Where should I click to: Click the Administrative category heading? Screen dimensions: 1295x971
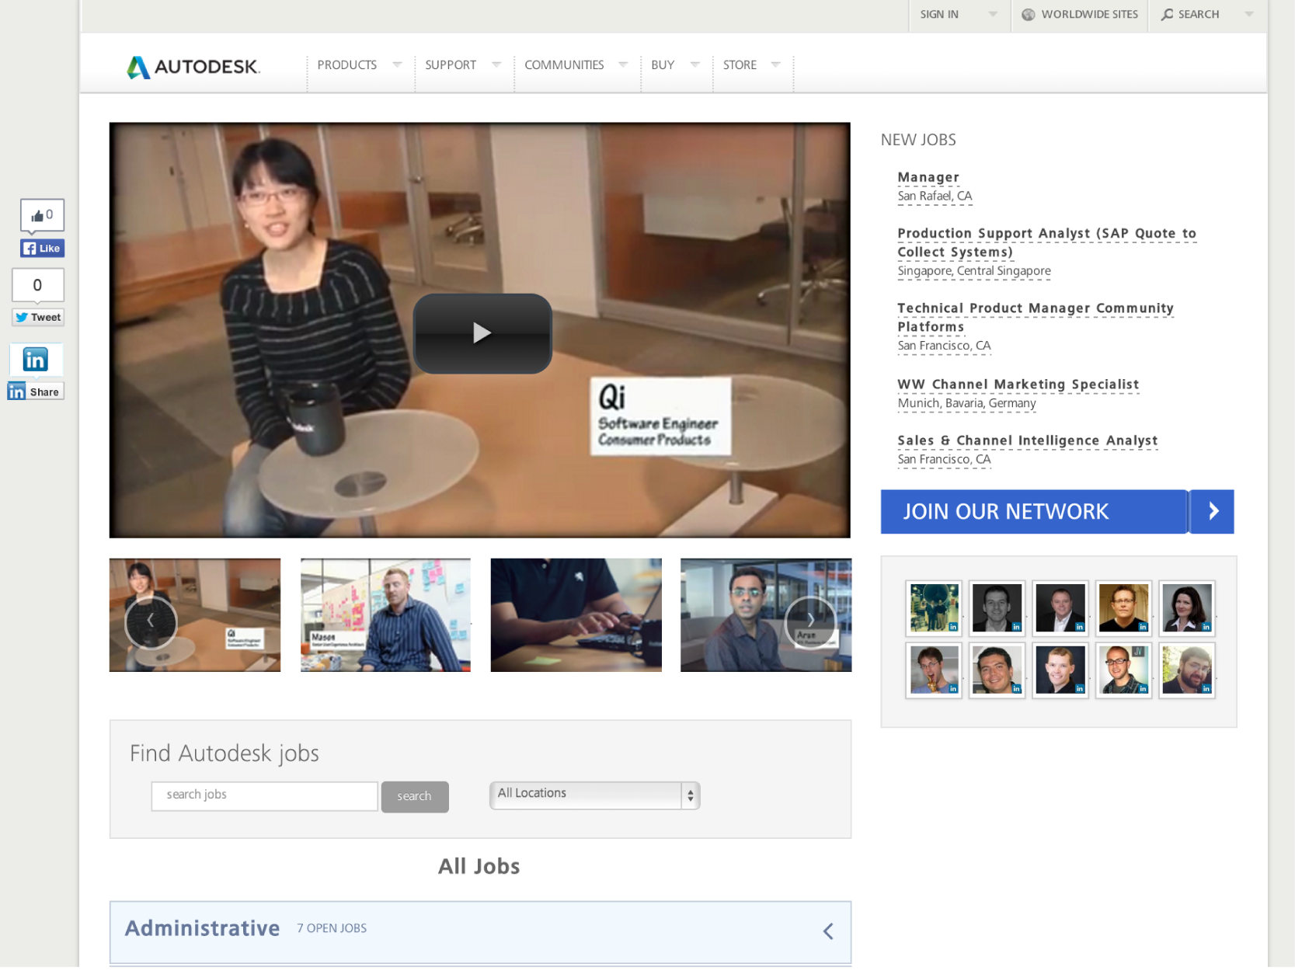click(202, 928)
